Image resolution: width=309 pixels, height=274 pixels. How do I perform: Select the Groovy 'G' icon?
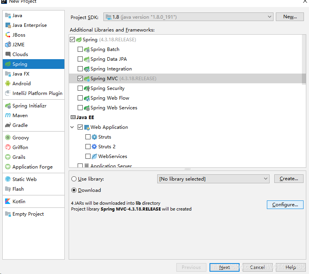[8, 138]
